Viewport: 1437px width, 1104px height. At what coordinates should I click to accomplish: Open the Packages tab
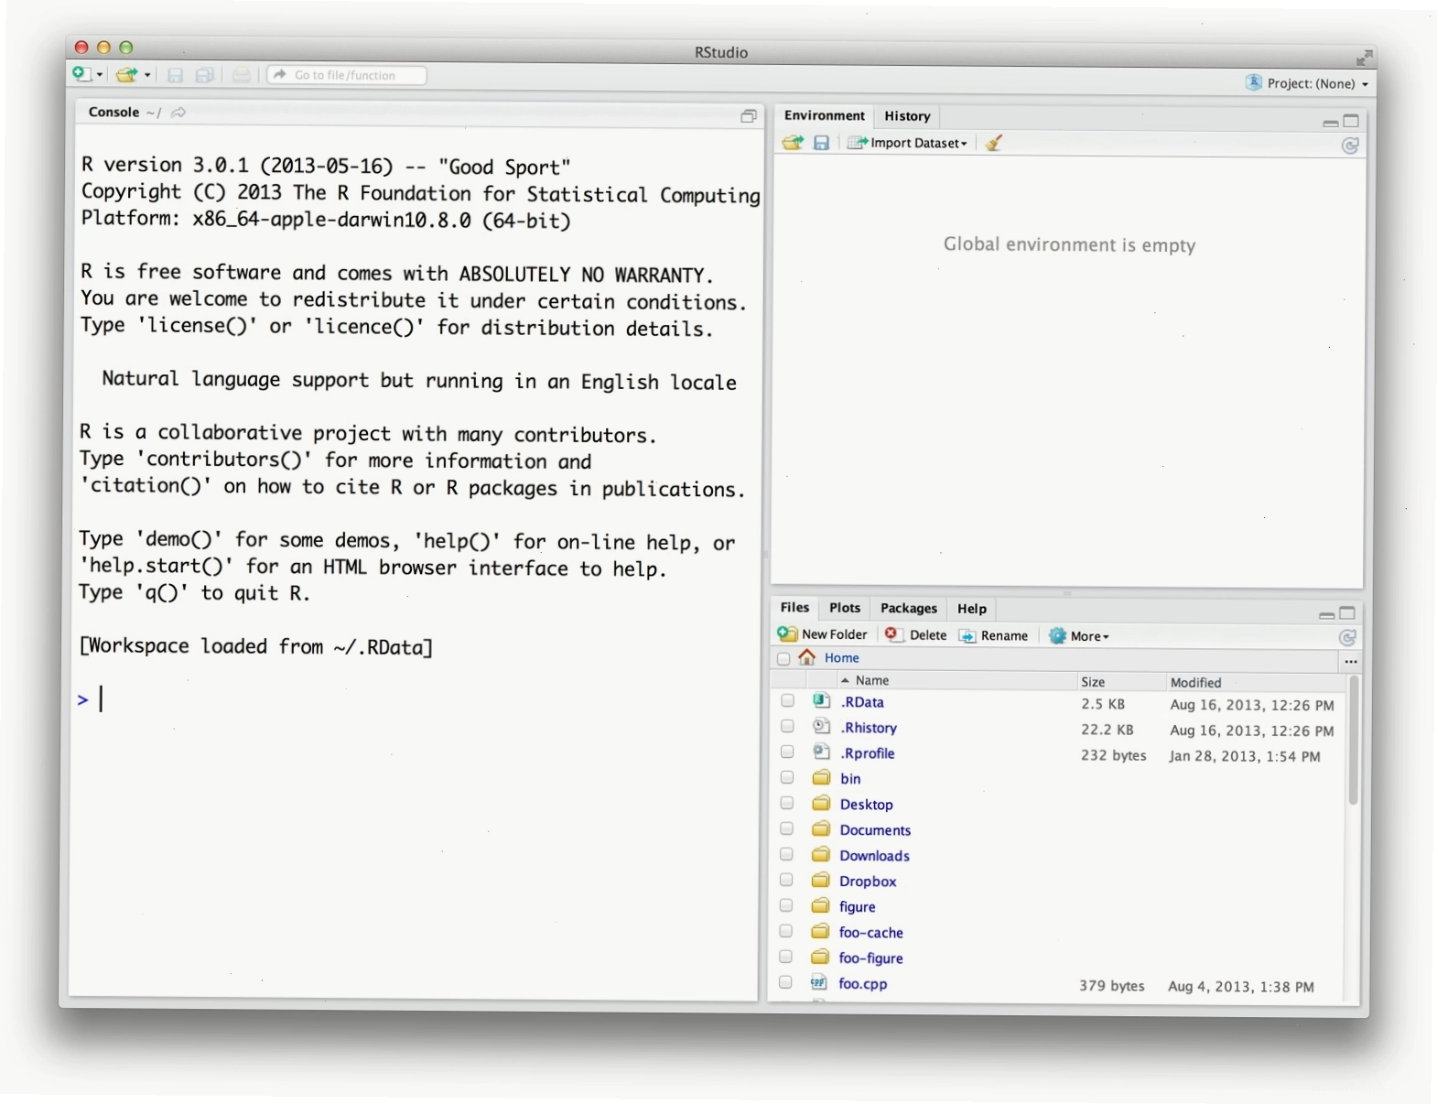click(908, 609)
